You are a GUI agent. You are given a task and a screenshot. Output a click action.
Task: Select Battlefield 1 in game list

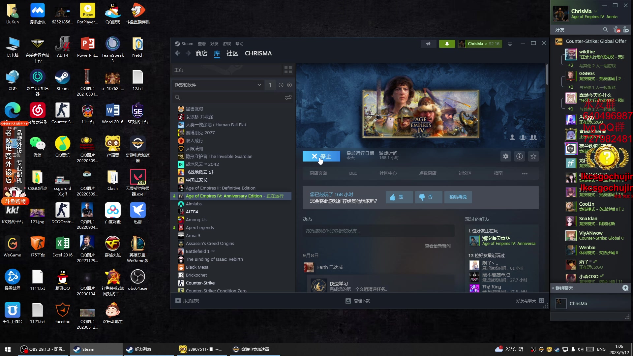tap(200, 252)
